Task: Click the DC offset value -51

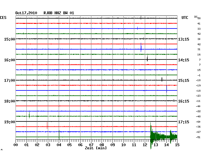Action: (x=198, y=137)
